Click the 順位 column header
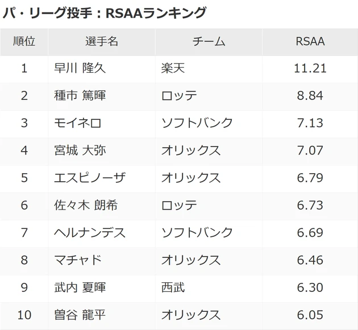Image resolution: width=358 pixels, height=330 pixels. (x=24, y=41)
